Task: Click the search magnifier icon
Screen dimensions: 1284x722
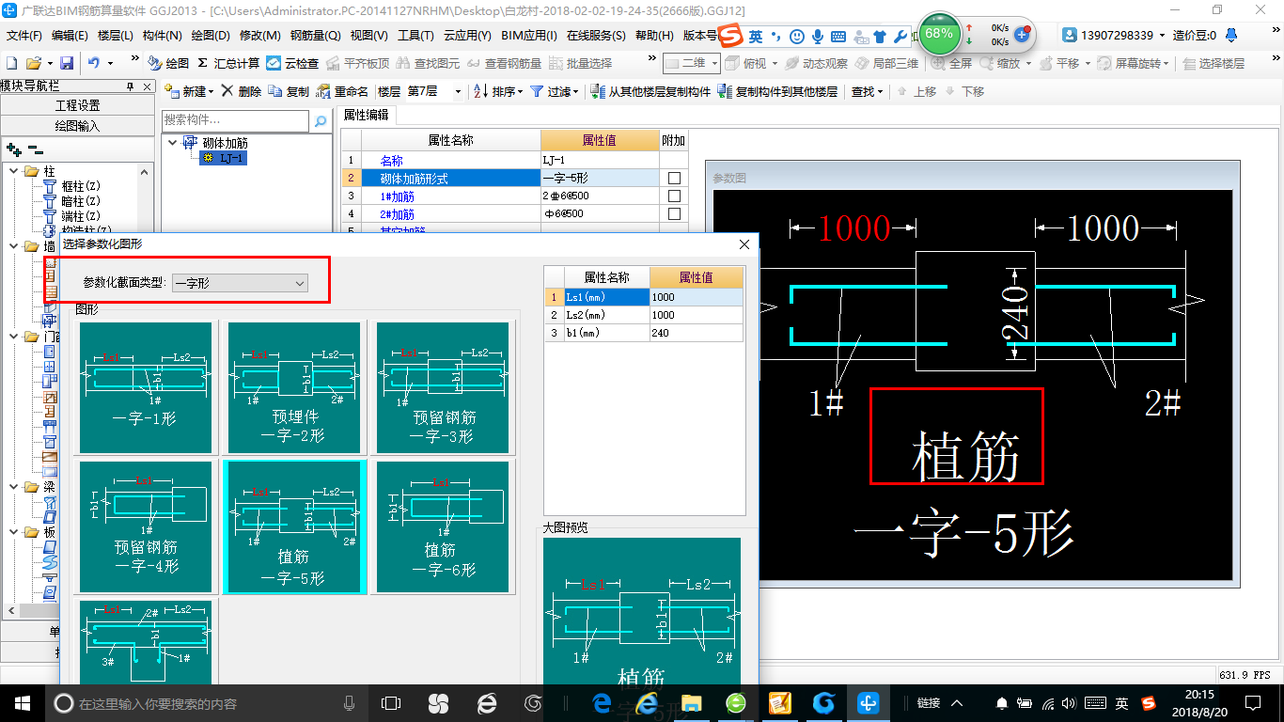Action: pyautogui.click(x=321, y=121)
